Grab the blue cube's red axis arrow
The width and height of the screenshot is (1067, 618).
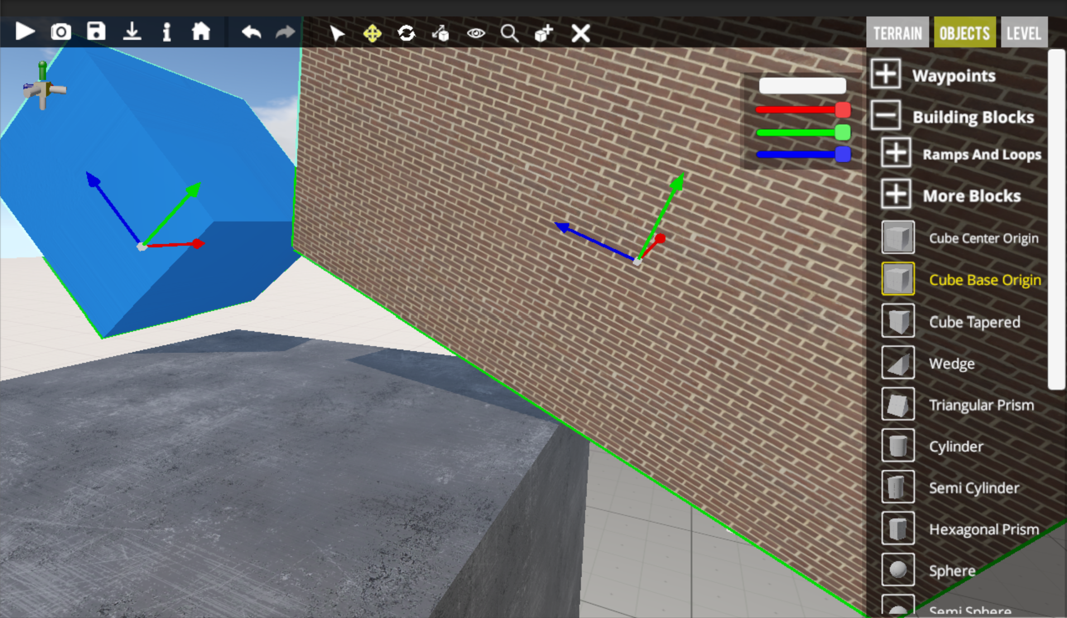pyautogui.click(x=198, y=244)
